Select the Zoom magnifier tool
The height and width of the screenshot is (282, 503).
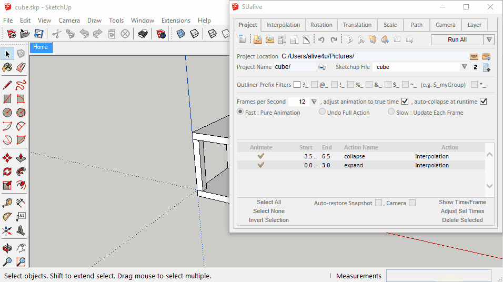7,262
